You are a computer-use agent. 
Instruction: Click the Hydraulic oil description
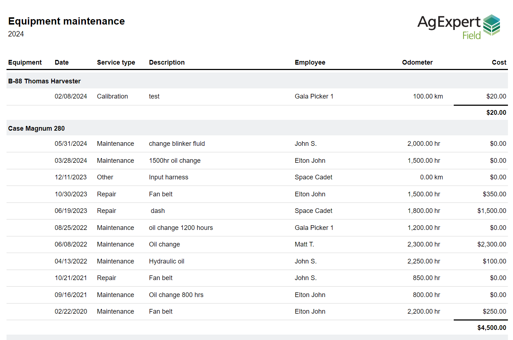(167, 261)
